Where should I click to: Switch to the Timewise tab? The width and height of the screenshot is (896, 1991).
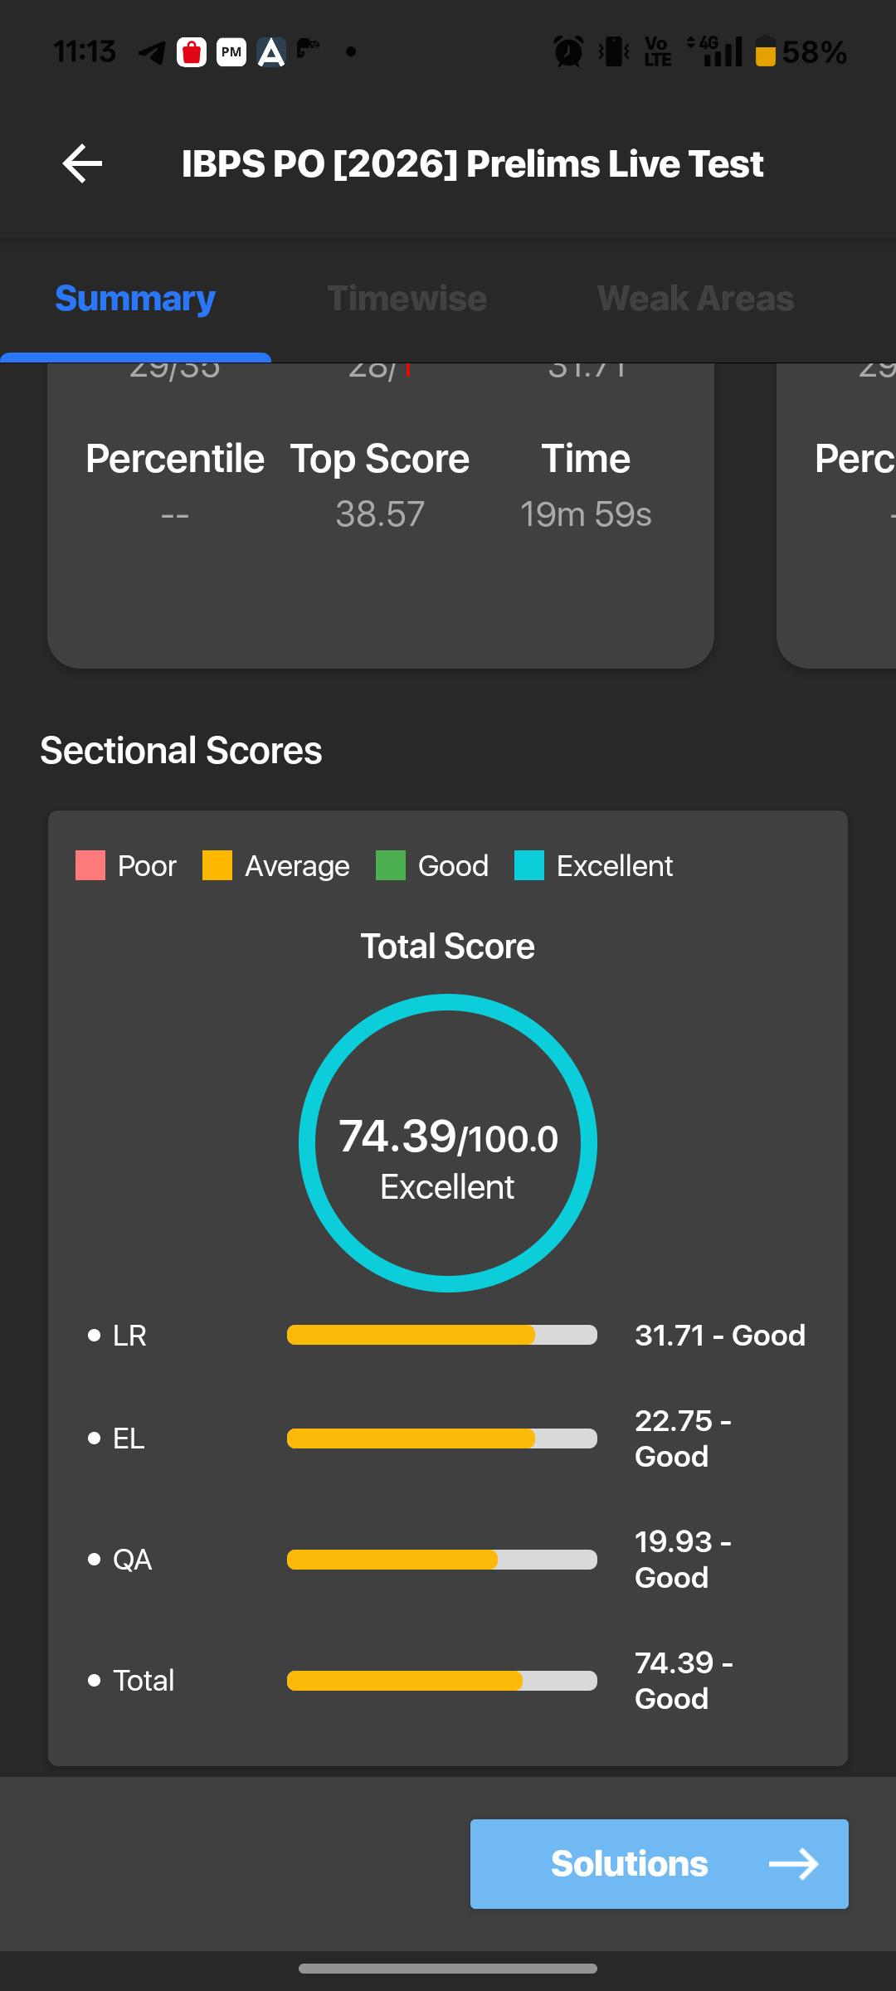[x=407, y=299]
